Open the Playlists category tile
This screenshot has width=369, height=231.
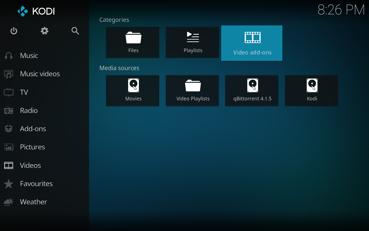click(x=192, y=43)
